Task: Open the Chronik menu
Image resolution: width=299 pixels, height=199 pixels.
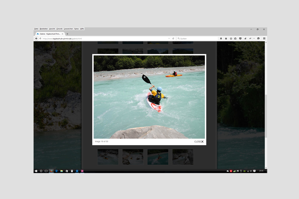Action: 59,29
